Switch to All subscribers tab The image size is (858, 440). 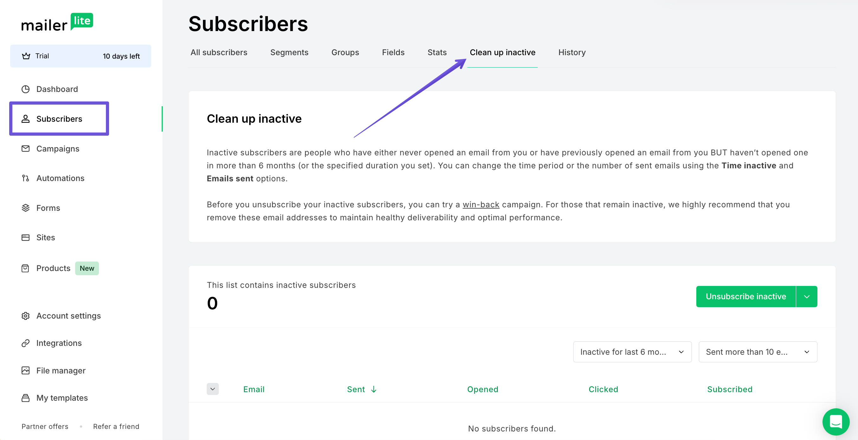[x=219, y=52]
